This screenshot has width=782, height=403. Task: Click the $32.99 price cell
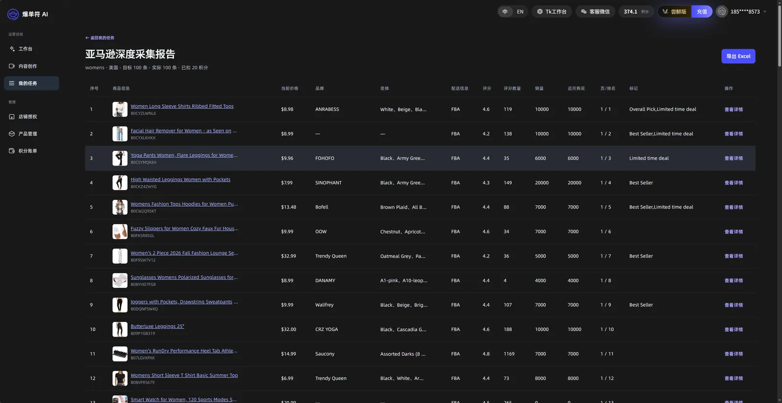288,256
